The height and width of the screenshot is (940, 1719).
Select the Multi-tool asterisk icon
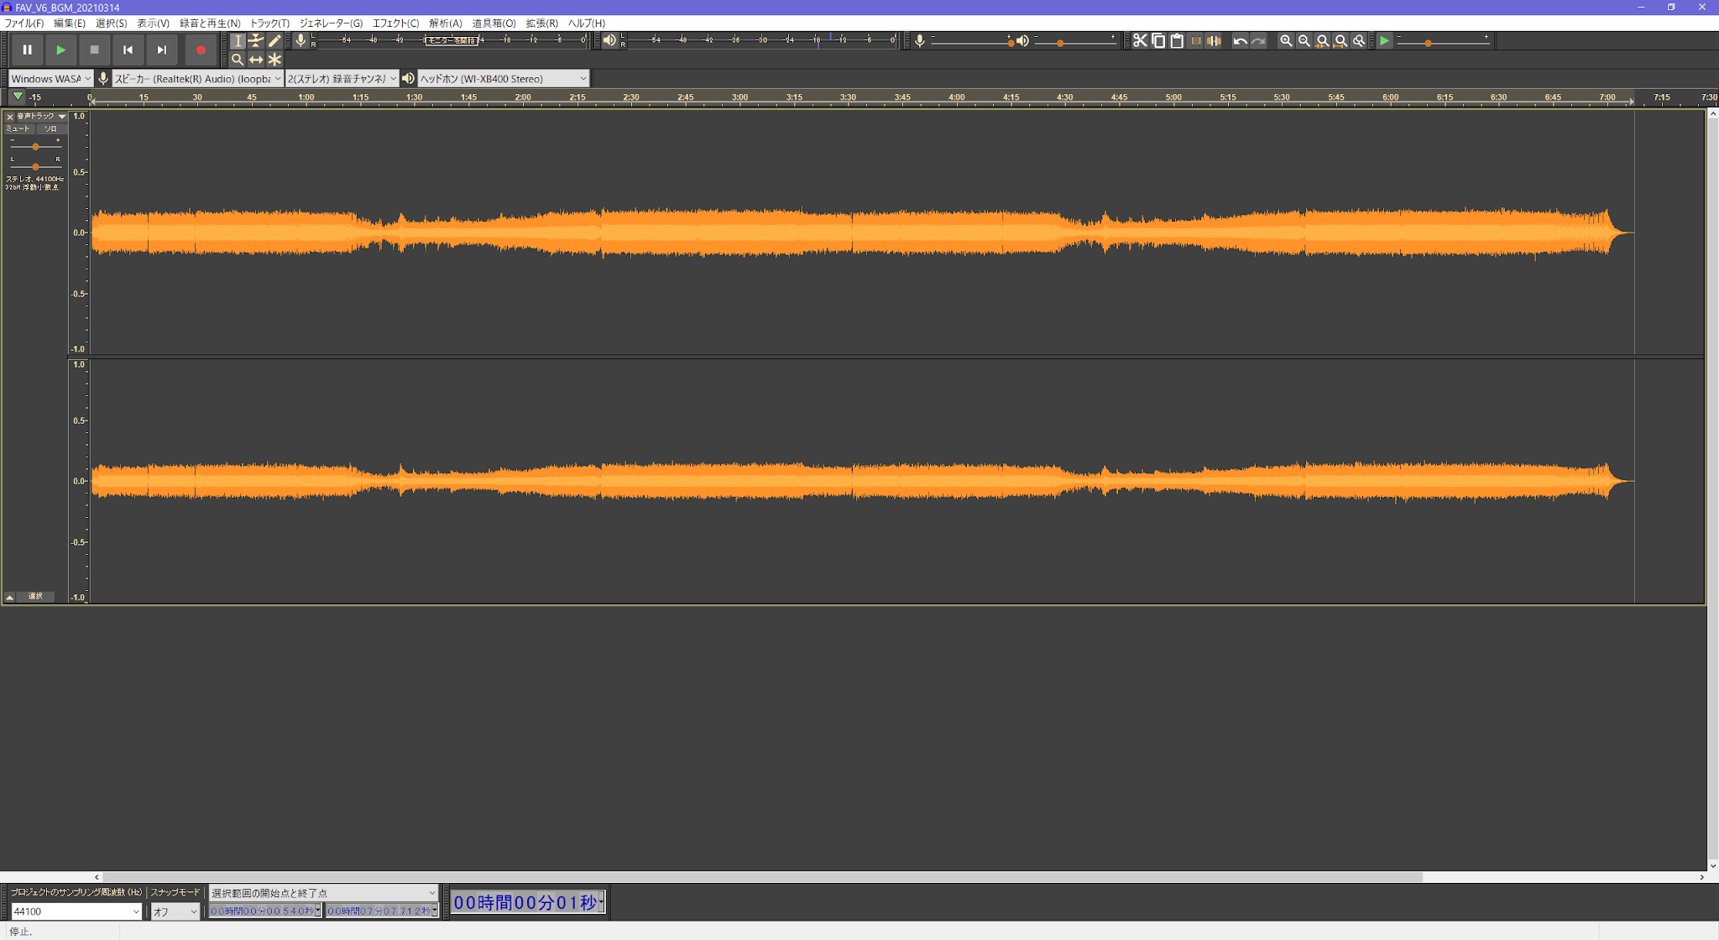tap(274, 60)
